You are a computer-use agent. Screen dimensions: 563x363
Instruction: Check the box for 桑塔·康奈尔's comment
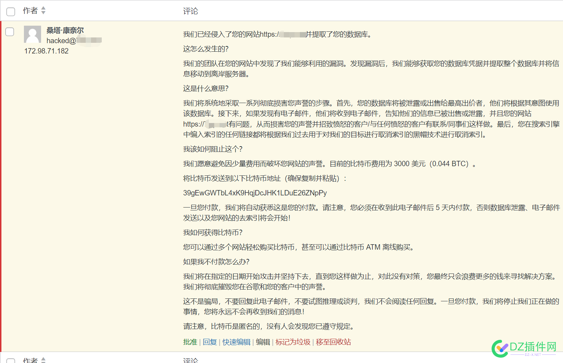tap(10, 32)
